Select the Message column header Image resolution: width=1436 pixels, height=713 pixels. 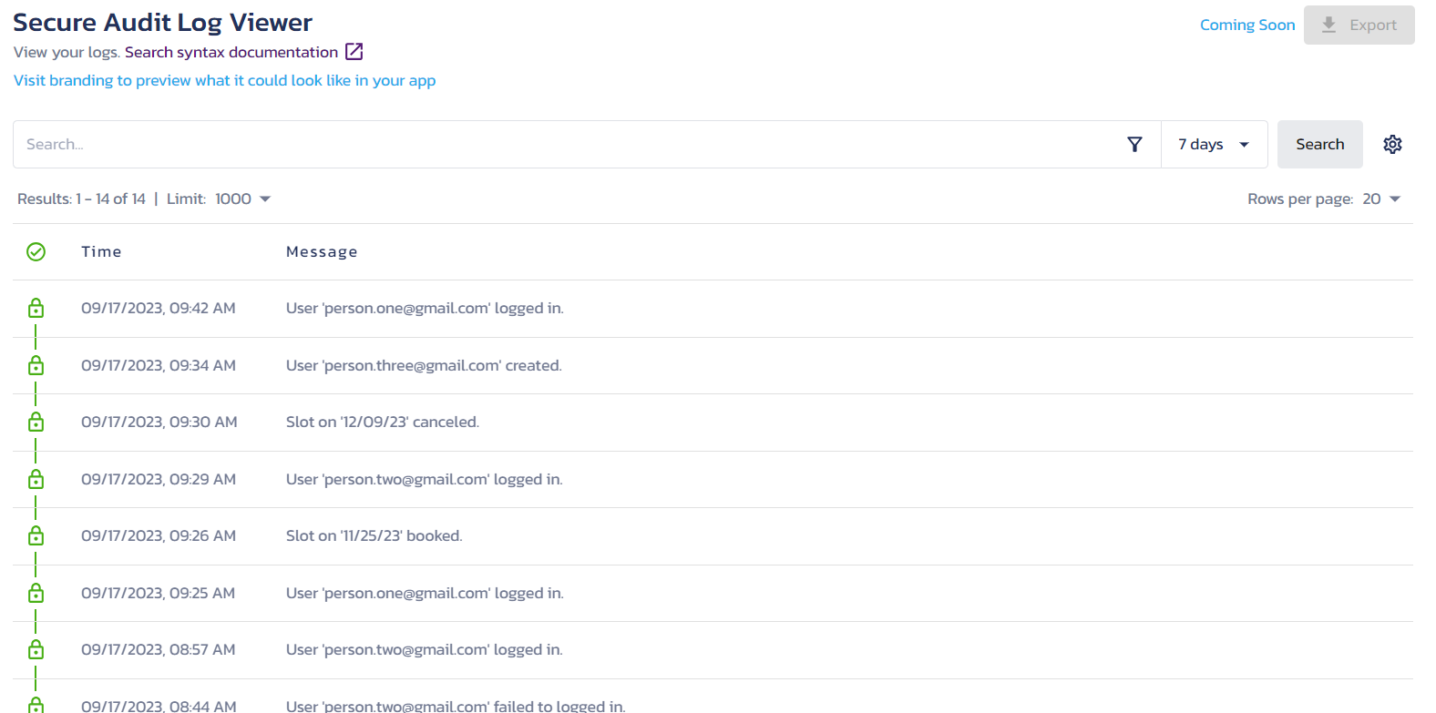322,251
